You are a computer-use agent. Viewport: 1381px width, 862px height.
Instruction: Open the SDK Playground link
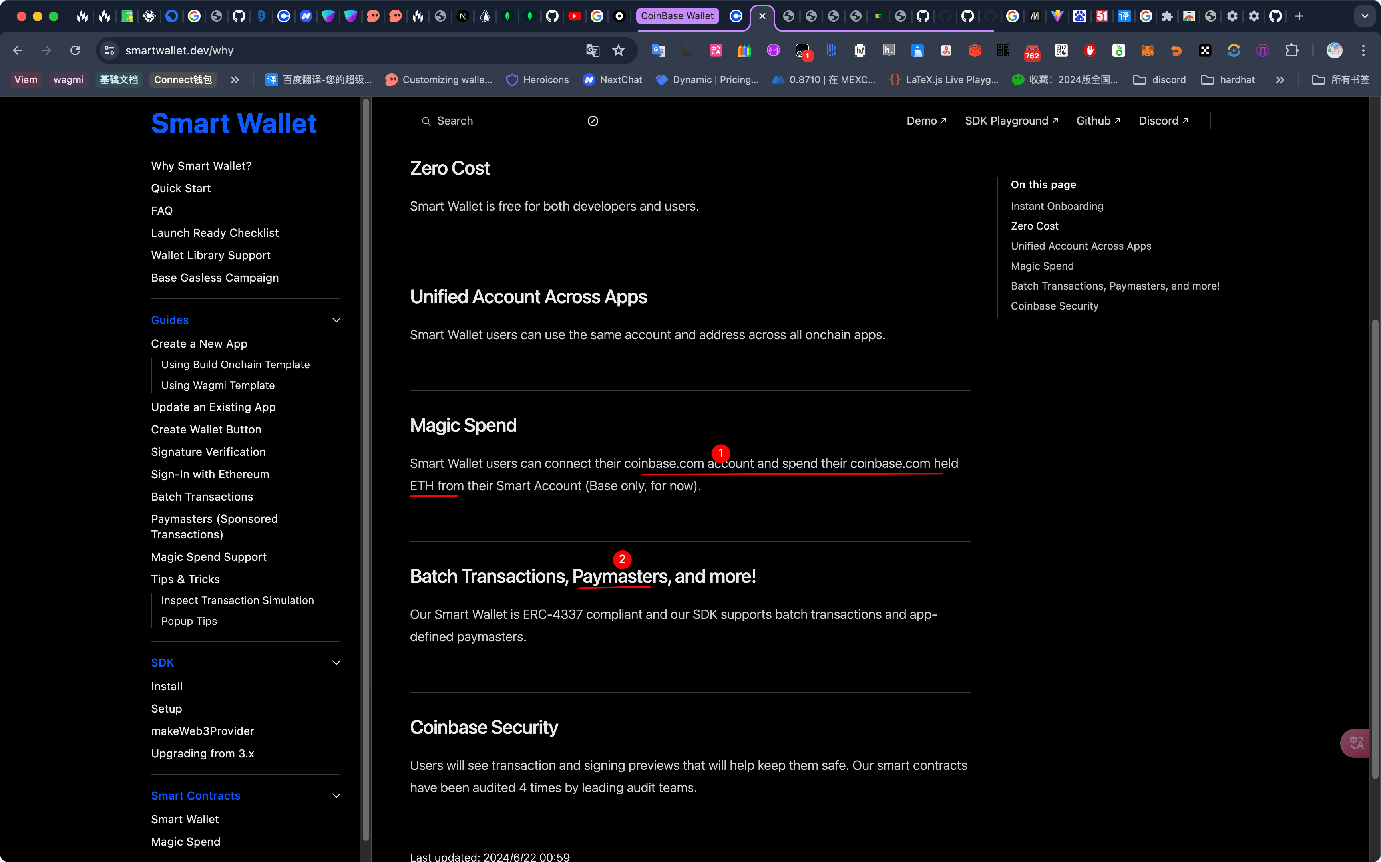(x=1011, y=121)
